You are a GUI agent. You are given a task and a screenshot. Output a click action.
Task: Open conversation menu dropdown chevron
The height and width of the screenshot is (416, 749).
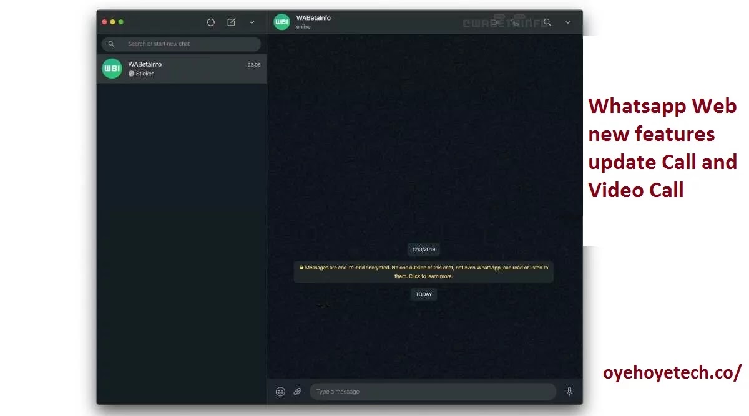pos(568,22)
